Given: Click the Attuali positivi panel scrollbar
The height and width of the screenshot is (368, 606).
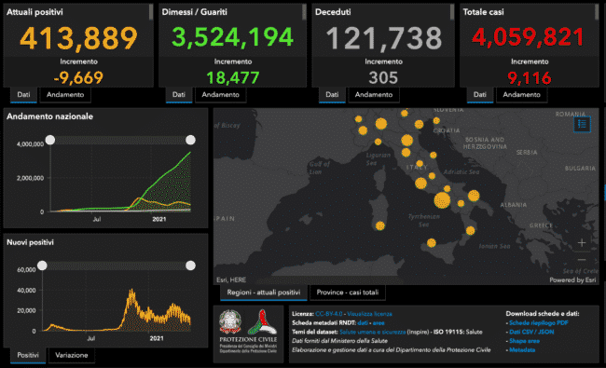Looking at the screenshot, I should click(151, 12).
